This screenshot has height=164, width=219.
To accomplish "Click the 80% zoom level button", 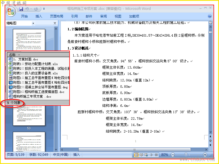I will pyautogui.click(x=165, y=155).
